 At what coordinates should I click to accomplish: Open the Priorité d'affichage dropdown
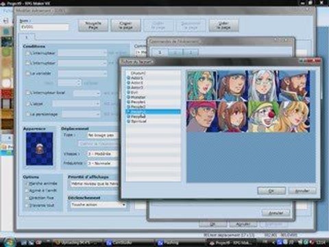point(95,184)
